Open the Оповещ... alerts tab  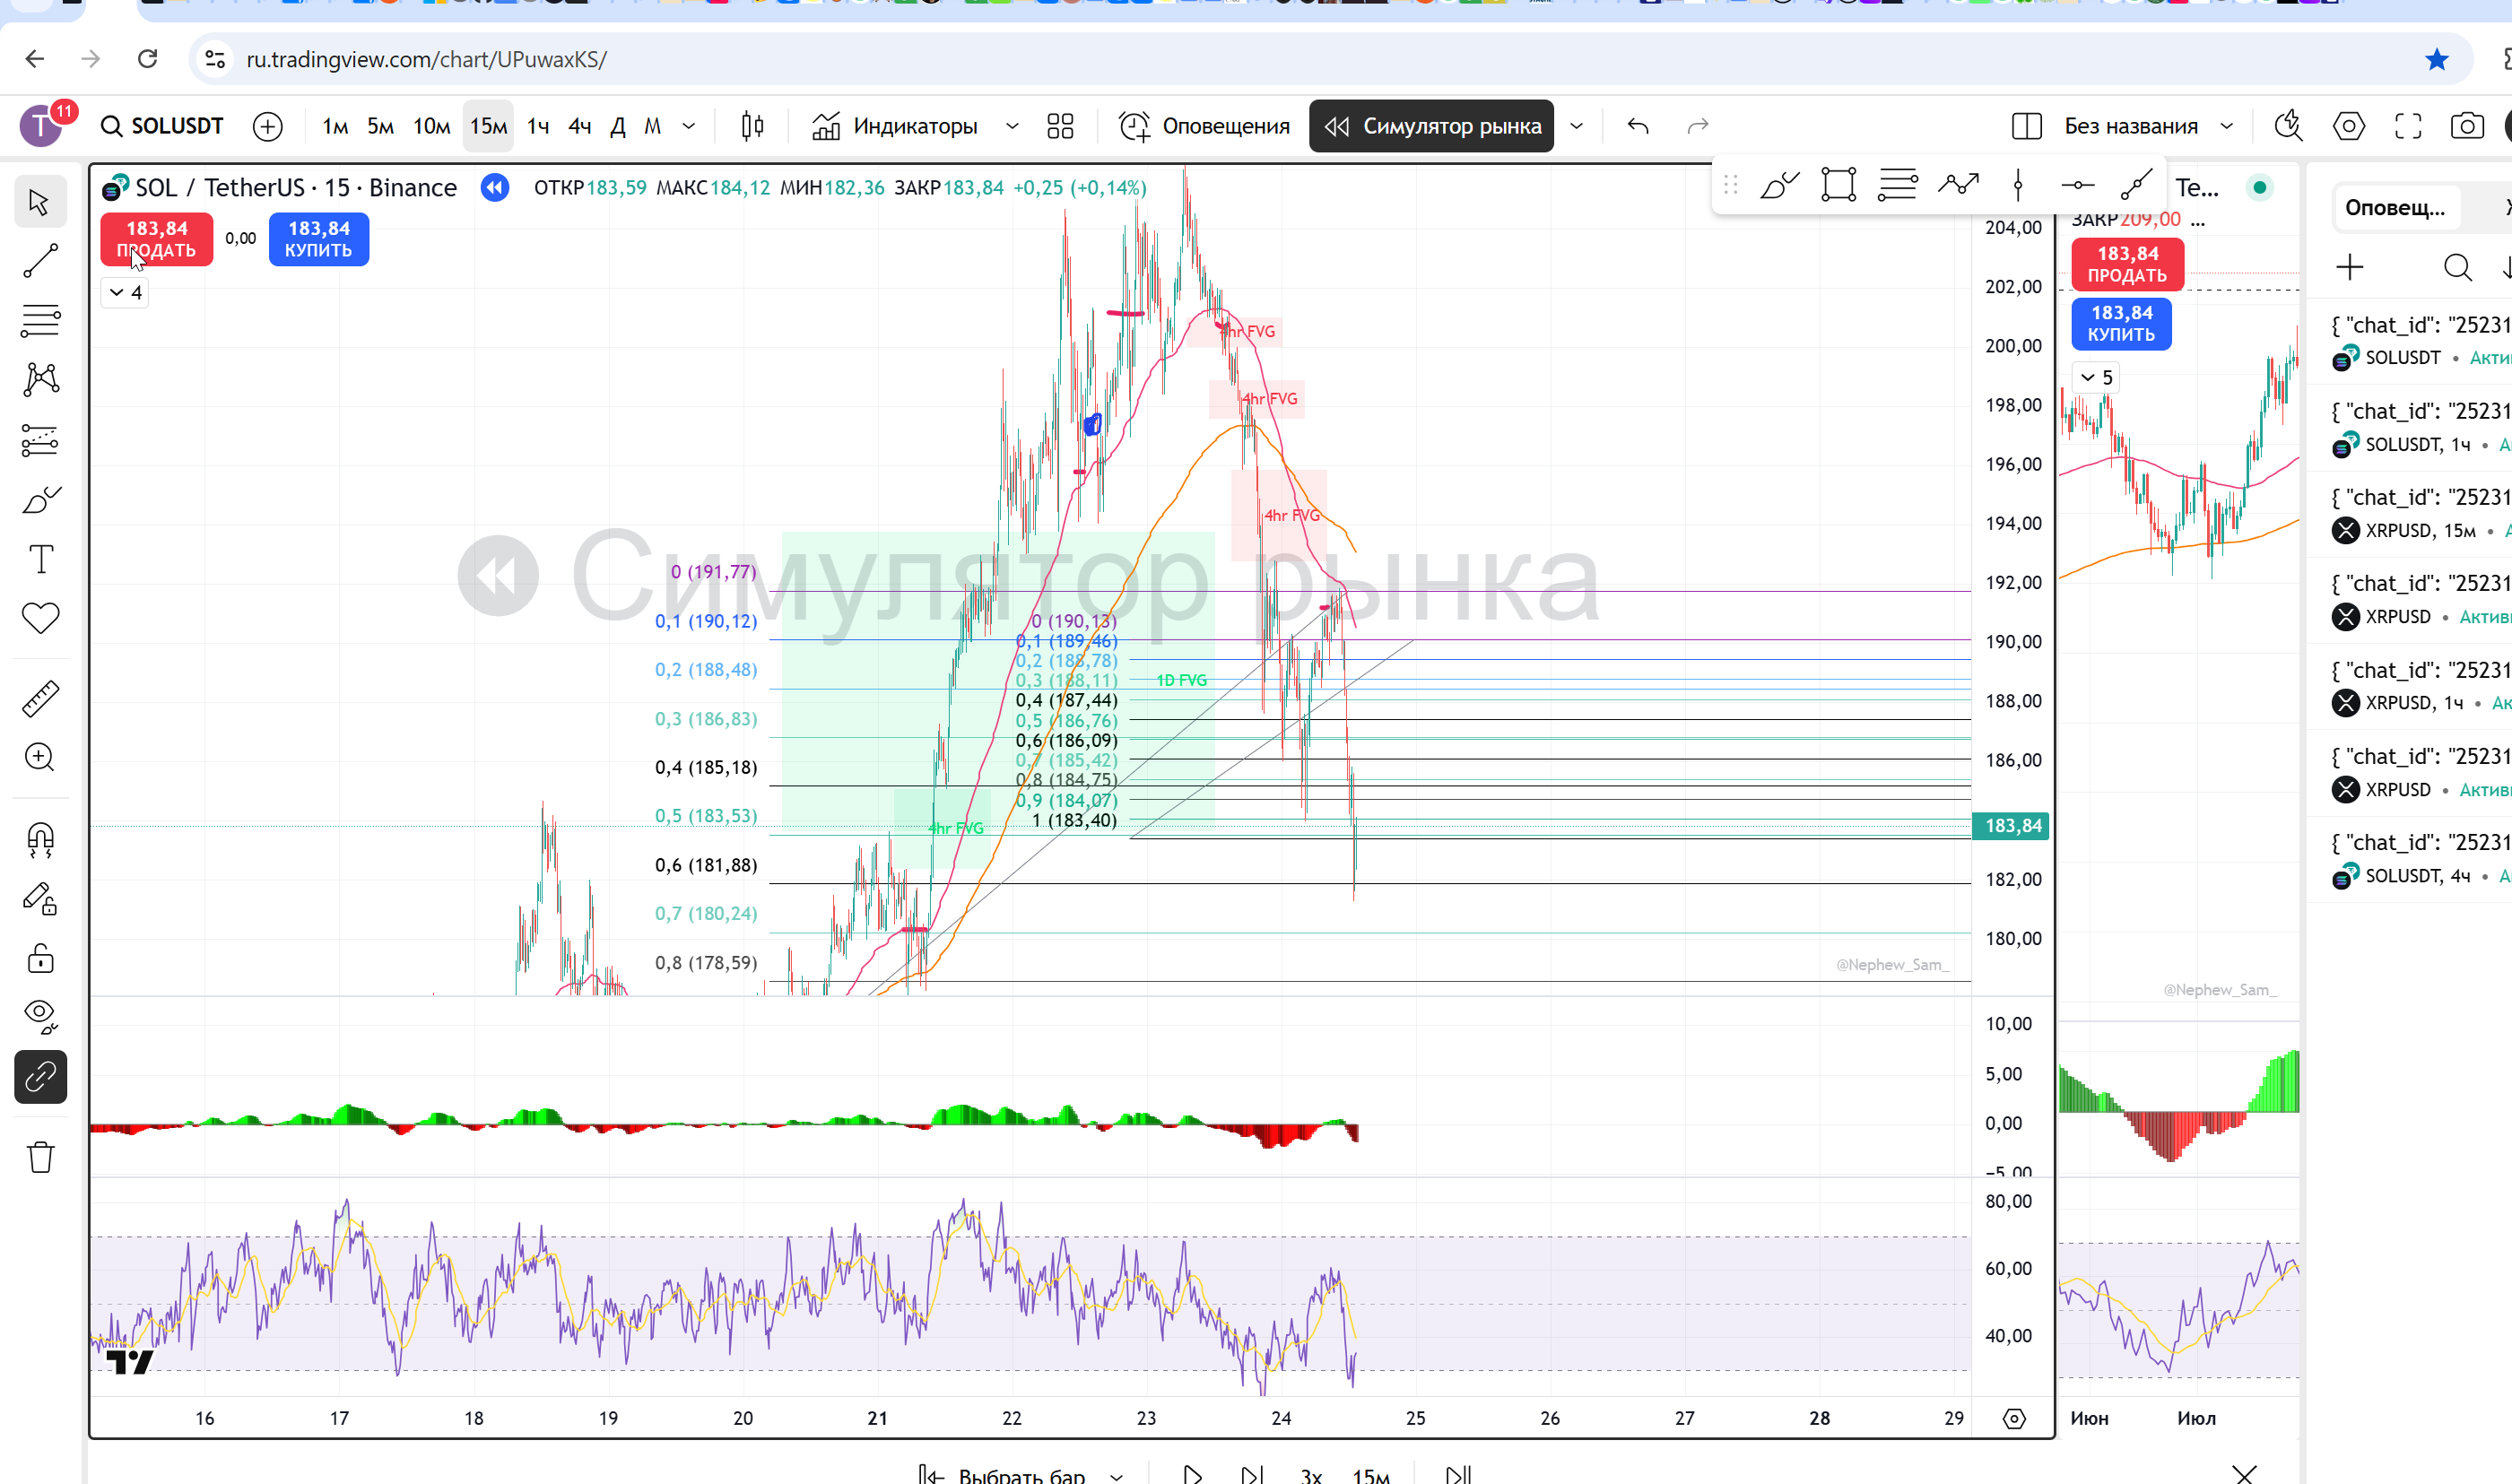click(x=2395, y=207)
